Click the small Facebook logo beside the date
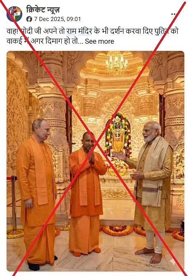This screenshot has width=188, height=276. (x=29, y=19)
